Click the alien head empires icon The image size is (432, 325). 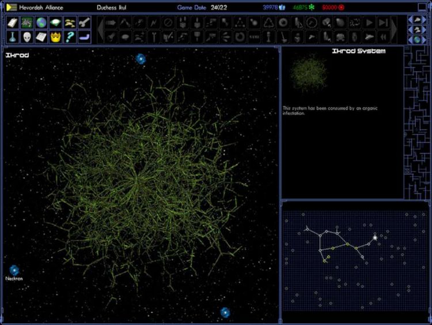click(26, 37)
